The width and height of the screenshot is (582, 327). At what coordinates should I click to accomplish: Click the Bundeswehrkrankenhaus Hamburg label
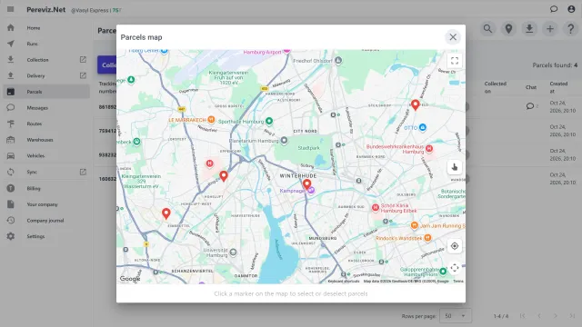[395, 149]
